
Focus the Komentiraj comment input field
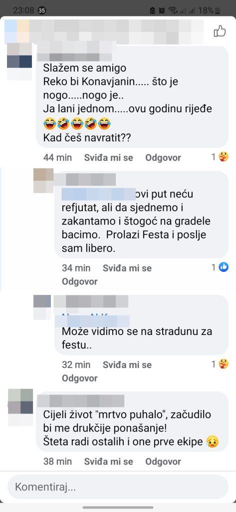pyautogui.click(x=118, y=487)
